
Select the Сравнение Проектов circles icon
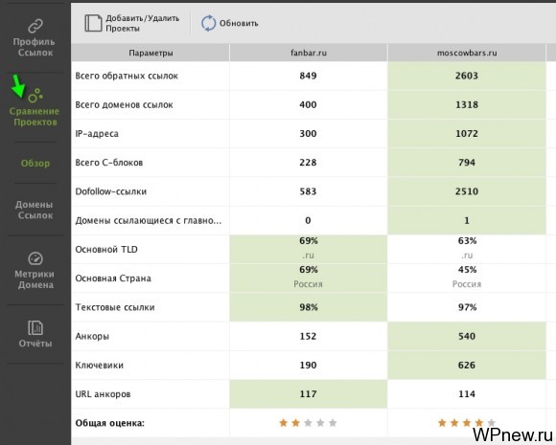[35, 96]
